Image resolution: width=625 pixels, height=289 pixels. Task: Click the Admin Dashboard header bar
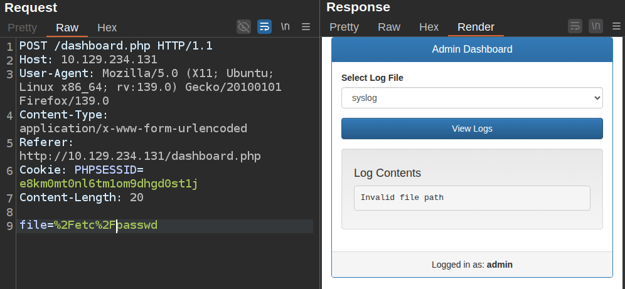(472, 50)
